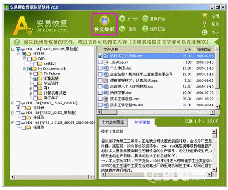Open the 注册 shopping cart icon

[205, 15]
